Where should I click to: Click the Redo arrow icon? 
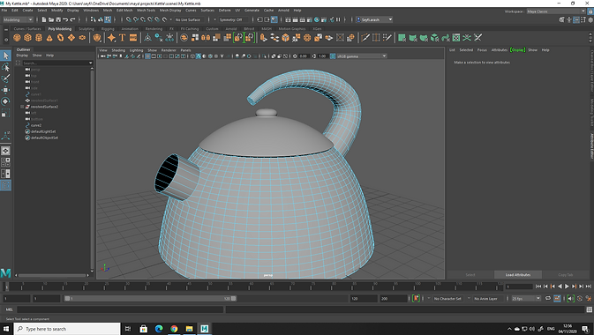click(x=72, y=19)
